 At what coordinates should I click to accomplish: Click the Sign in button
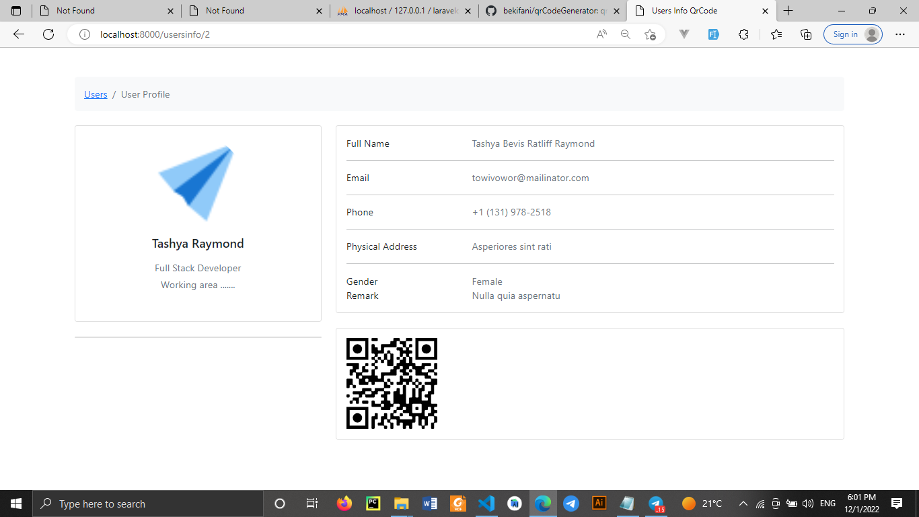(x=846, y=34)
